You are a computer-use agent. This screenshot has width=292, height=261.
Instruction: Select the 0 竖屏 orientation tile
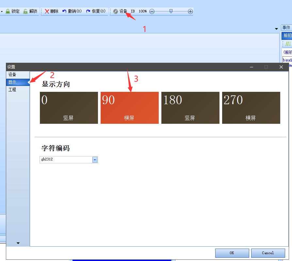tap(69, 108)
